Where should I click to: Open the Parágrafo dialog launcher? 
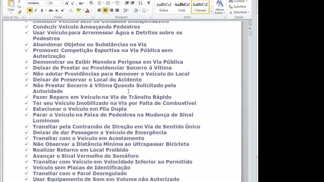click(x=150, y=17)
